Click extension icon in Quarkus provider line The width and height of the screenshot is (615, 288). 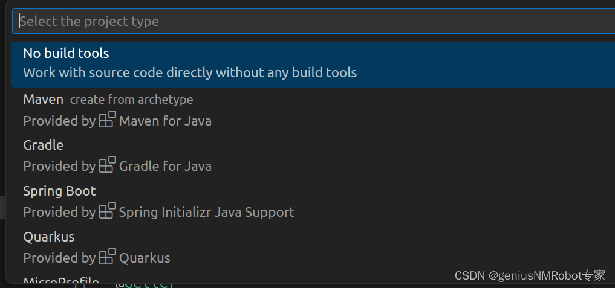tap(107, 257)
